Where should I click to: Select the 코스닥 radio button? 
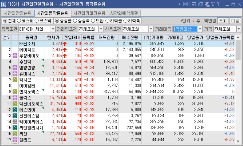tap(37, 21)
